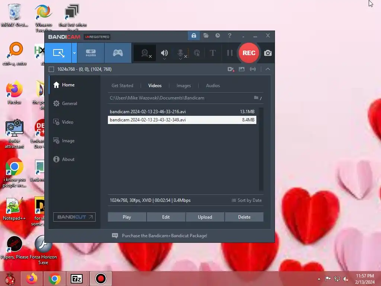
Task: Select bandicam 2024-02-13 23-43-32-349.avi
Action: tap(182, 120)
